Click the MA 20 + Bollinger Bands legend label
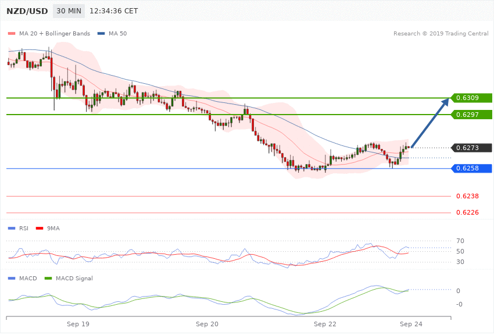Viewport: 494px width, 335px height. (x=55, y=33)
